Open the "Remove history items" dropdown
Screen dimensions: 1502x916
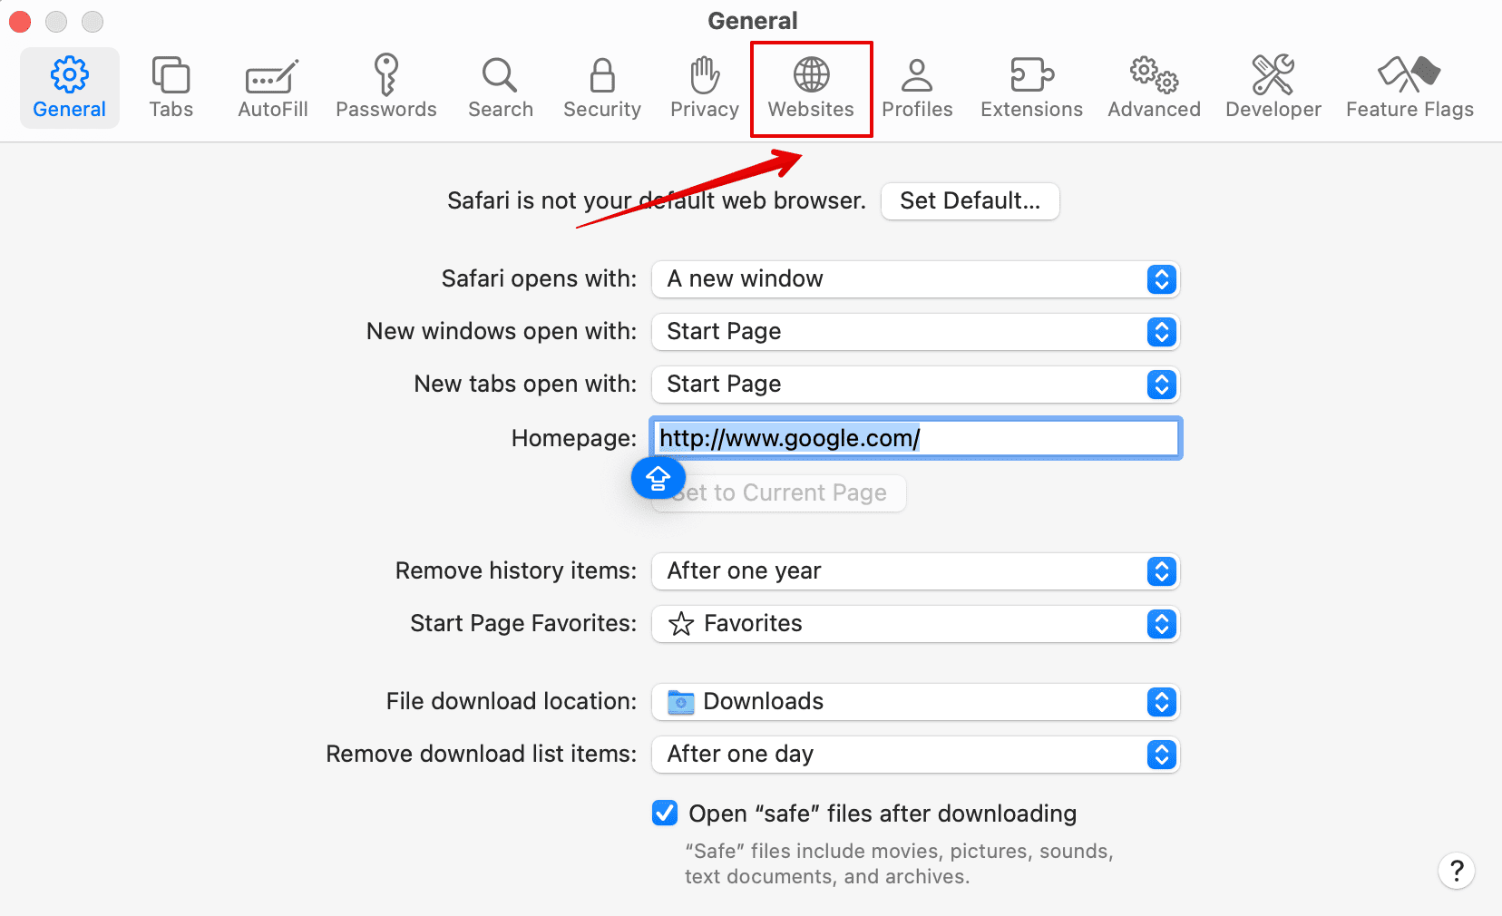tap(914, 571)
